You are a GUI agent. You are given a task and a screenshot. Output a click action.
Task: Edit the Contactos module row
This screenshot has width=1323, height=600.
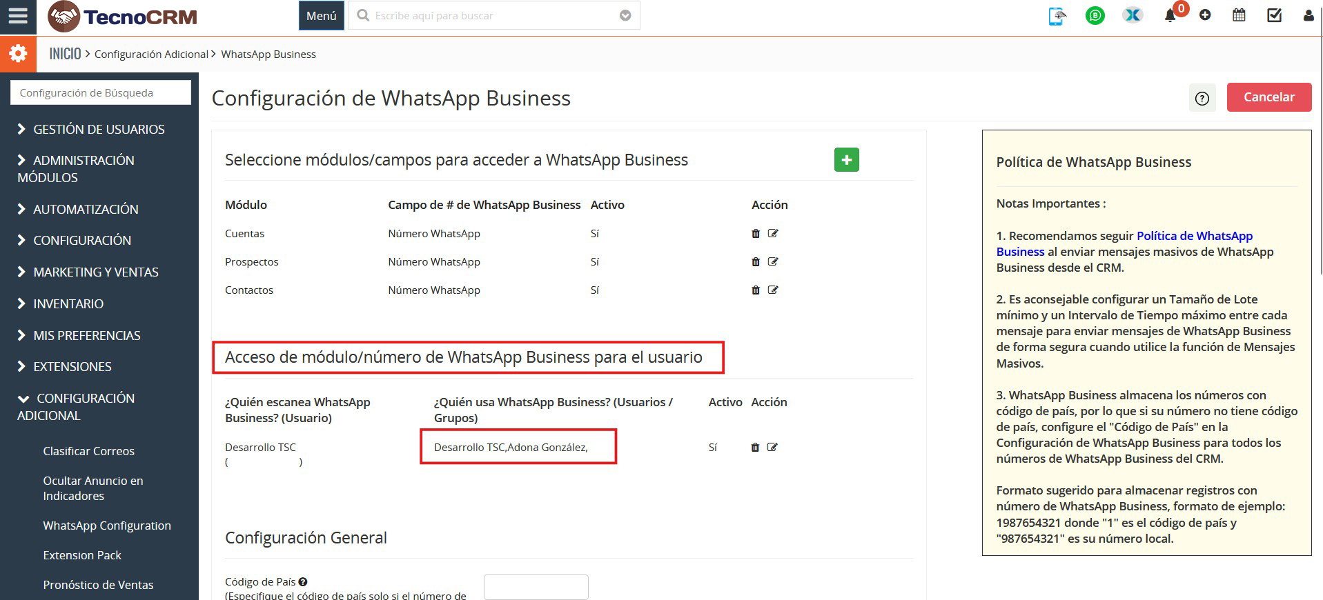click(773, 290)
